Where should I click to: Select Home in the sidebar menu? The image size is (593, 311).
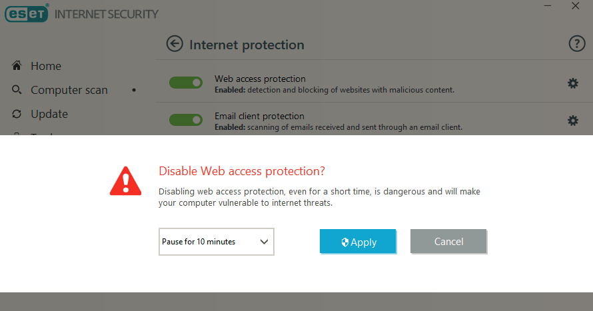pos(46,66)
